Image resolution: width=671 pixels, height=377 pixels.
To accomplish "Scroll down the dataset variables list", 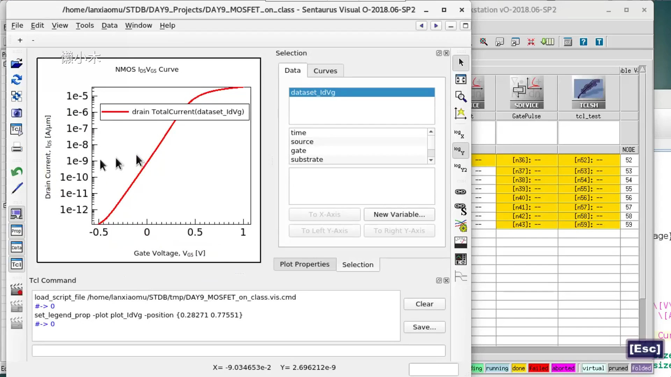I will 431,160.
